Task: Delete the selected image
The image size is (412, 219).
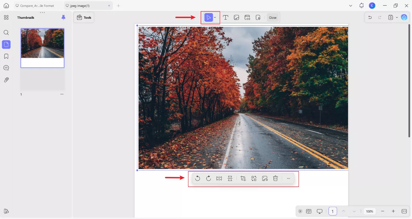Action: click(x=275, y=178)
